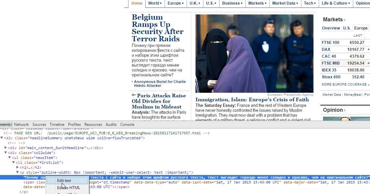Viewport: 370px width, 194px height.
Task: Select the closing </p> tag line
Action: pyautogui.click(x=24, y=192)
